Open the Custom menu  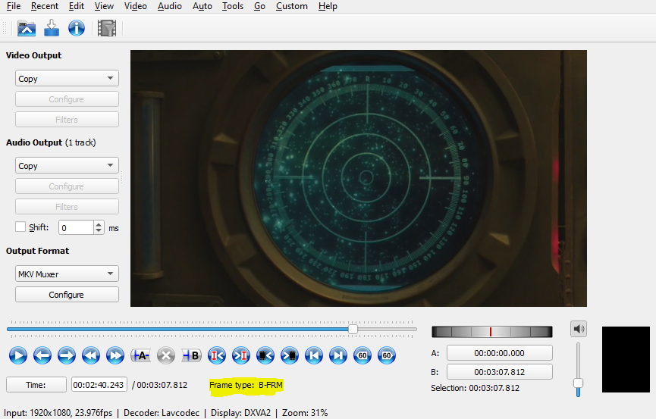coord(292,6)
